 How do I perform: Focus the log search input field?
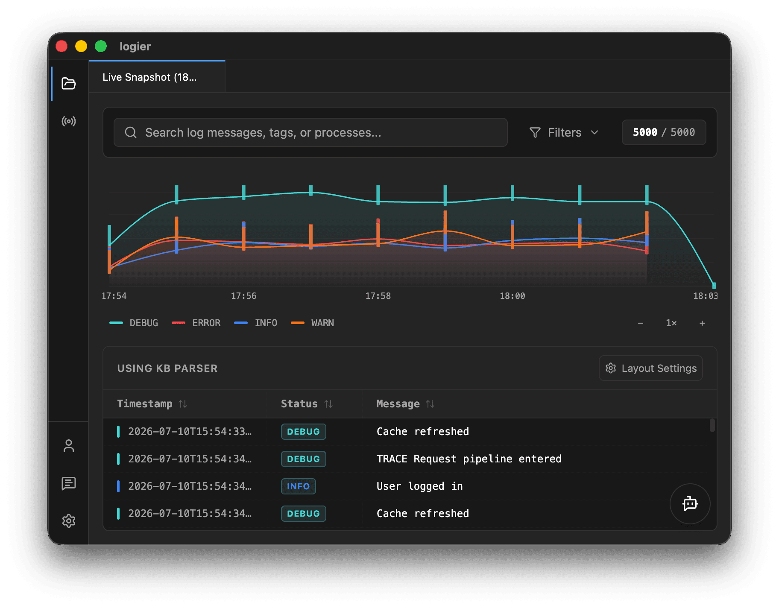310,132
